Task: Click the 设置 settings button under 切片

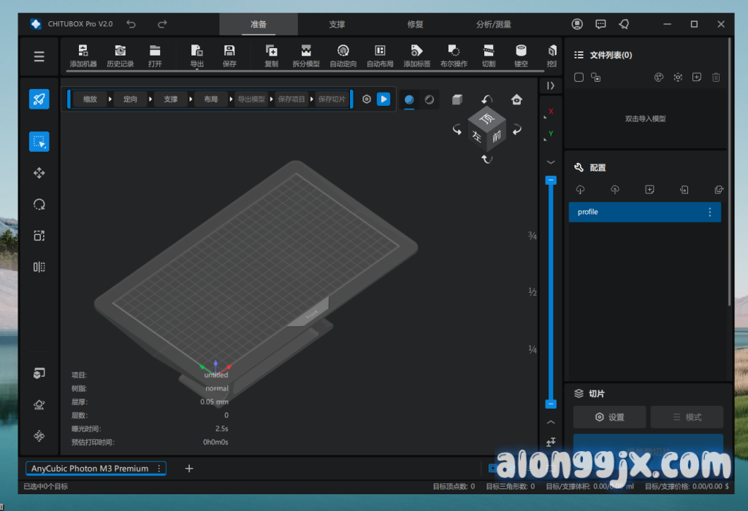Action: pyautogui.click(x=609, y=418)
